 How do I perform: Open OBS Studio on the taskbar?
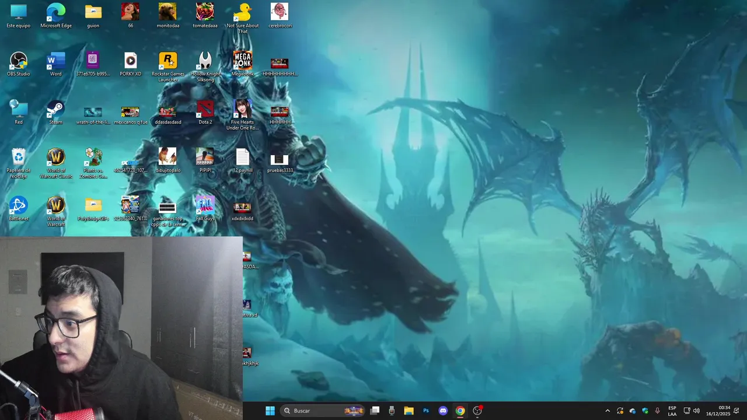[477, 411]
